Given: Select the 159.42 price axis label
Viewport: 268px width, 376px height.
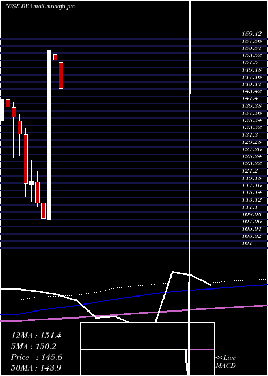Looking at the screenshot, I should (251, 34).
